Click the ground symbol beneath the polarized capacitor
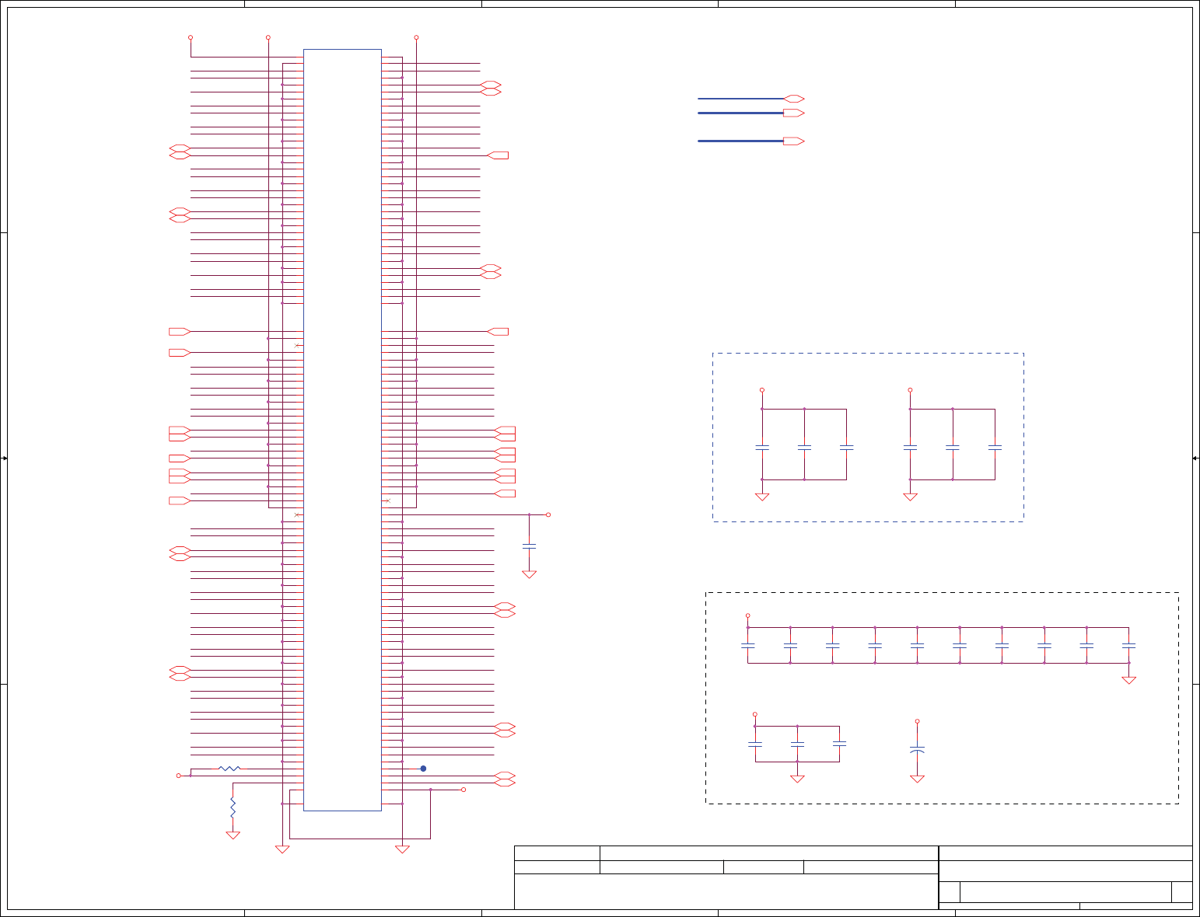The image size is (1200, 917). 917,779
